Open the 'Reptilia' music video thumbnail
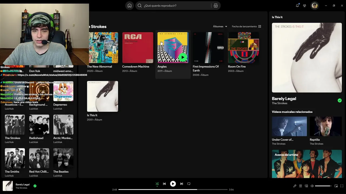This screenshot has width=346, height=194. point(326,126)
